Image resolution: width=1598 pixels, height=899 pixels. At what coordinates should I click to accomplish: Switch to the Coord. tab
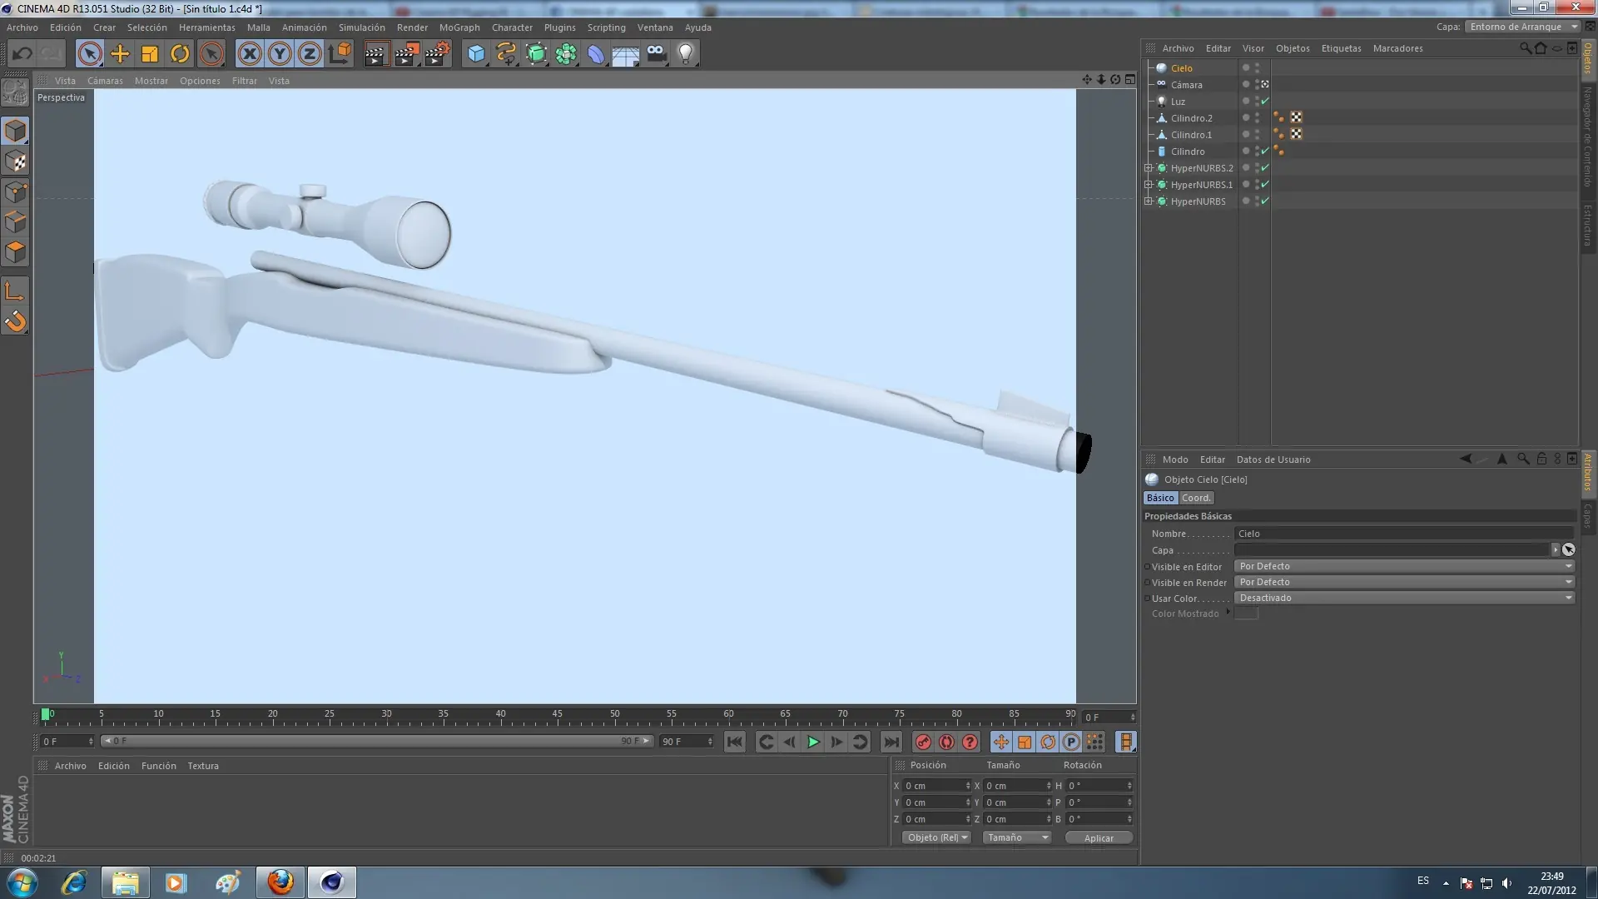pos(1196,498)
